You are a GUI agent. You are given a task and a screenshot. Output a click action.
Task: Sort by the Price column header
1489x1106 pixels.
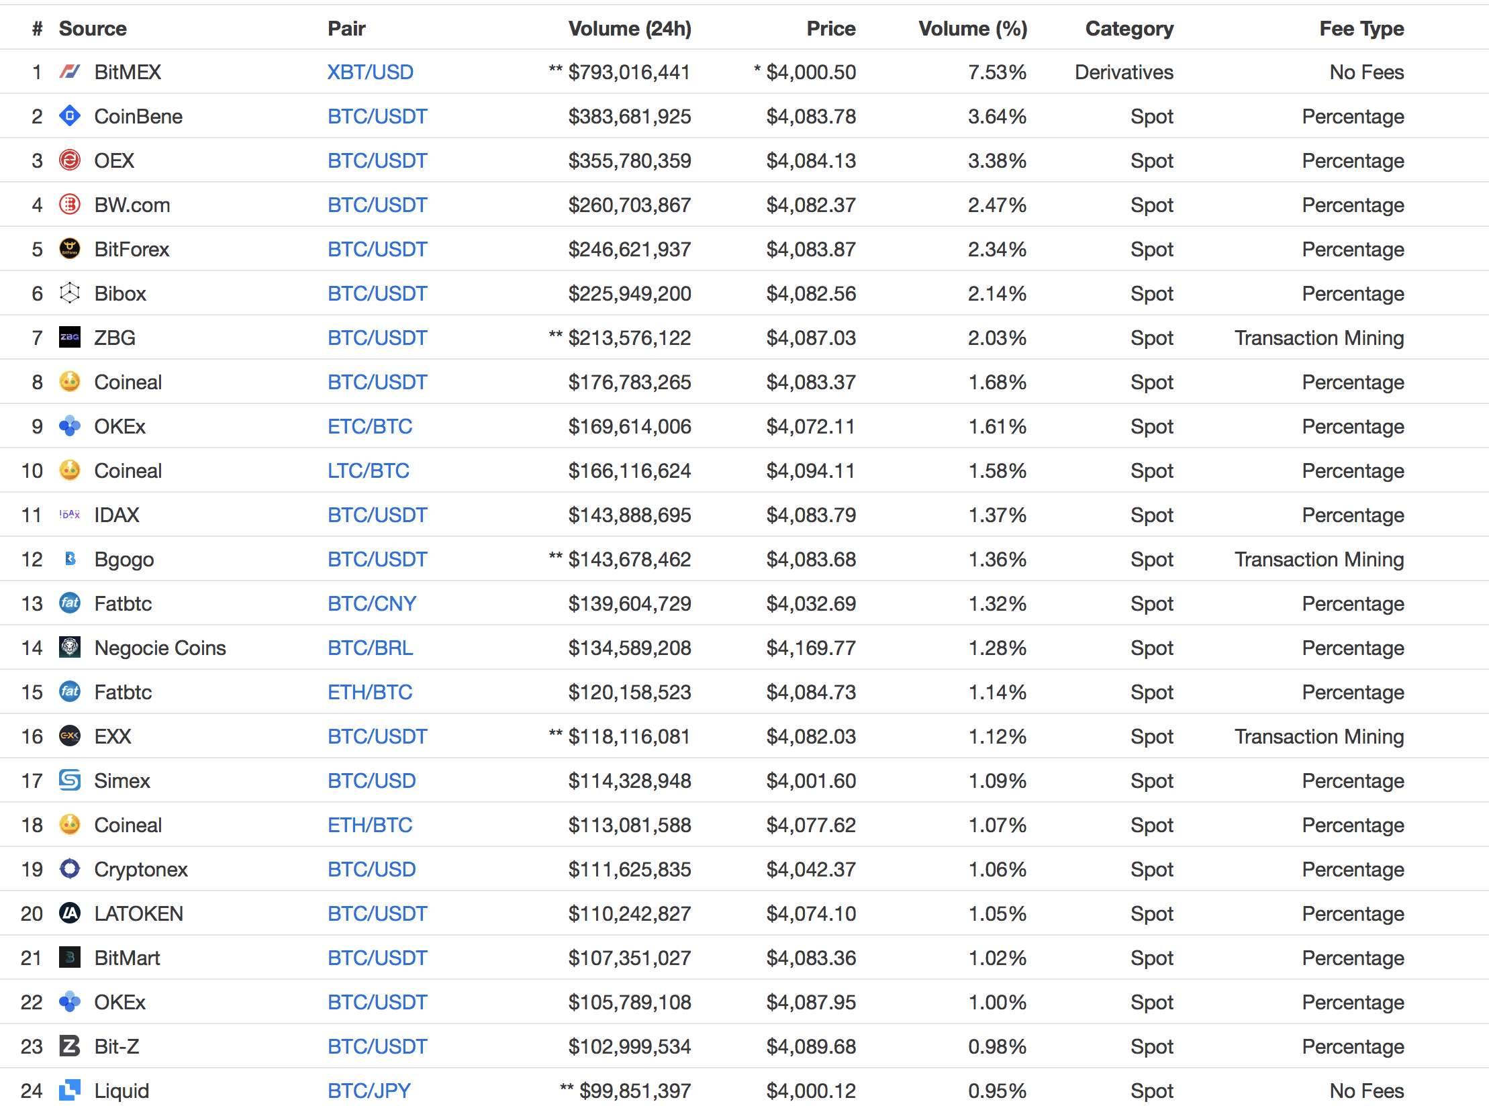(831, 28)
